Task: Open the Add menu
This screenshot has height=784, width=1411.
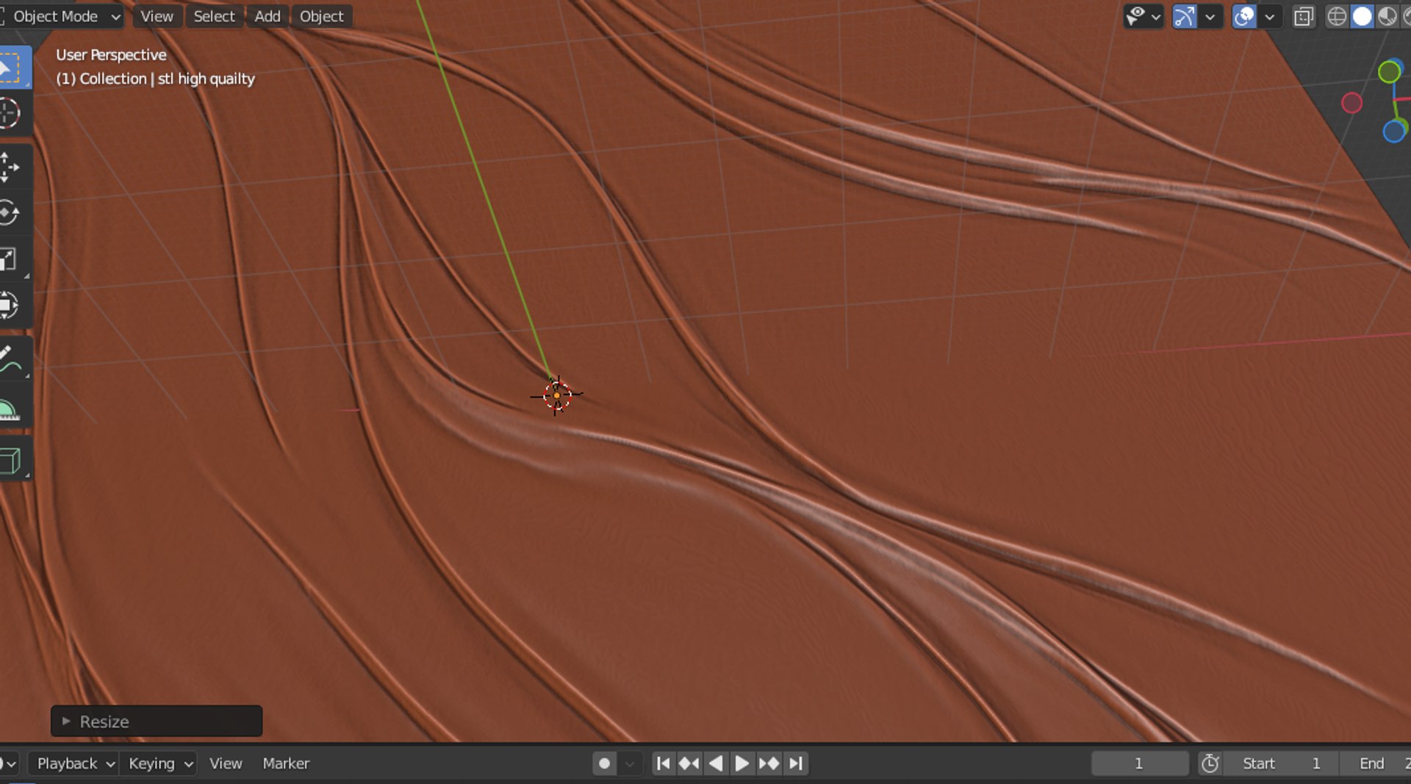Action: pyautogui.click(x=268, y=16)
